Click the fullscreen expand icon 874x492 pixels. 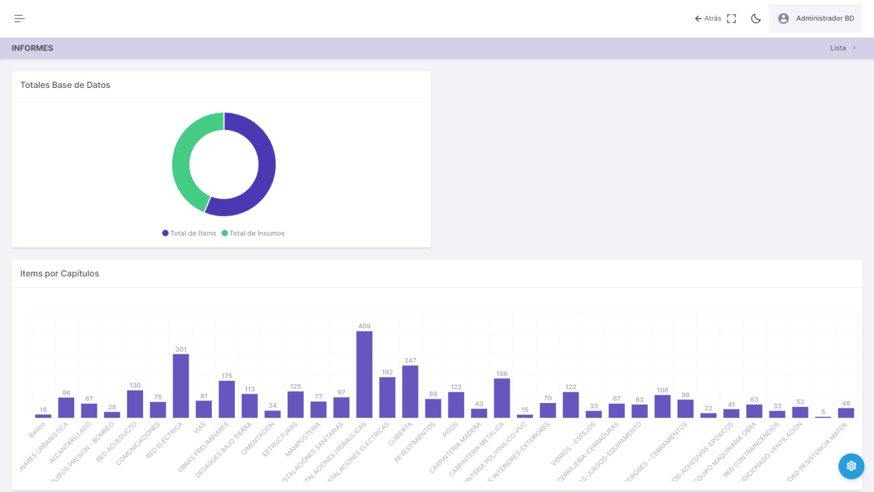click(731, 19)
